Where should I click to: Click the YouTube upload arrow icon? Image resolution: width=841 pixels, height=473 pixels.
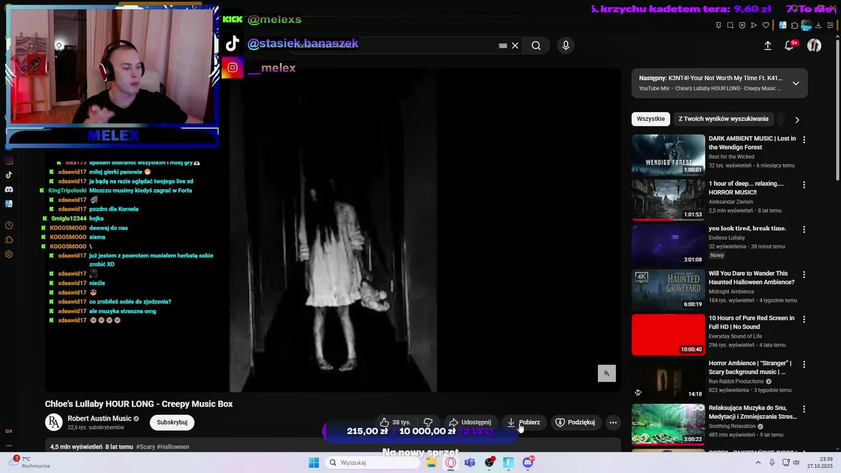(x=767, y=45)
